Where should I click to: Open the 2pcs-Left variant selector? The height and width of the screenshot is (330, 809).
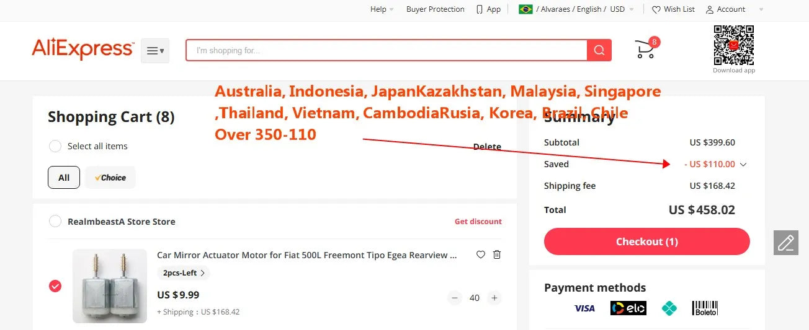pyautogui.click(x=184, y=273)
